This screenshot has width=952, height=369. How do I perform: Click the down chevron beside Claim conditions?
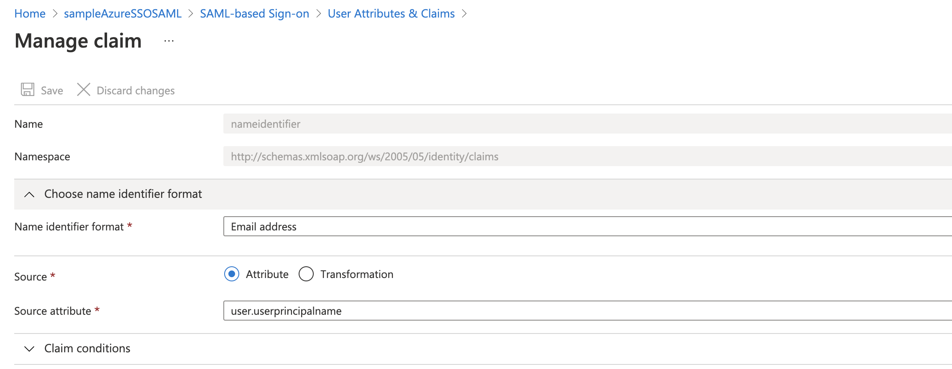(29, 349)
